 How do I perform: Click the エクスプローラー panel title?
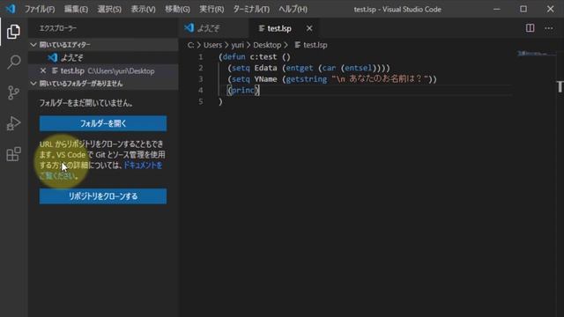[x=58, y=28]
